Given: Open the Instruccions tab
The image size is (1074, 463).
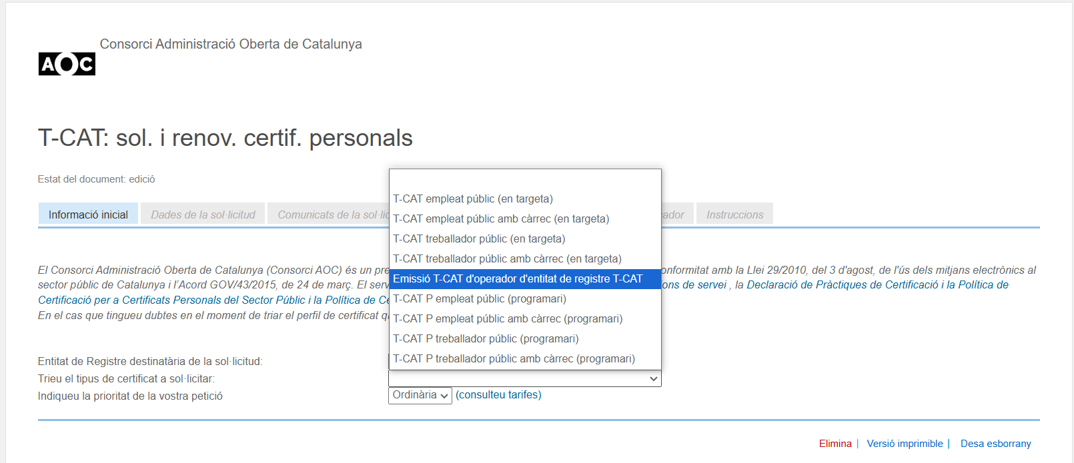Looking at the screenshot, I should 734,215.
